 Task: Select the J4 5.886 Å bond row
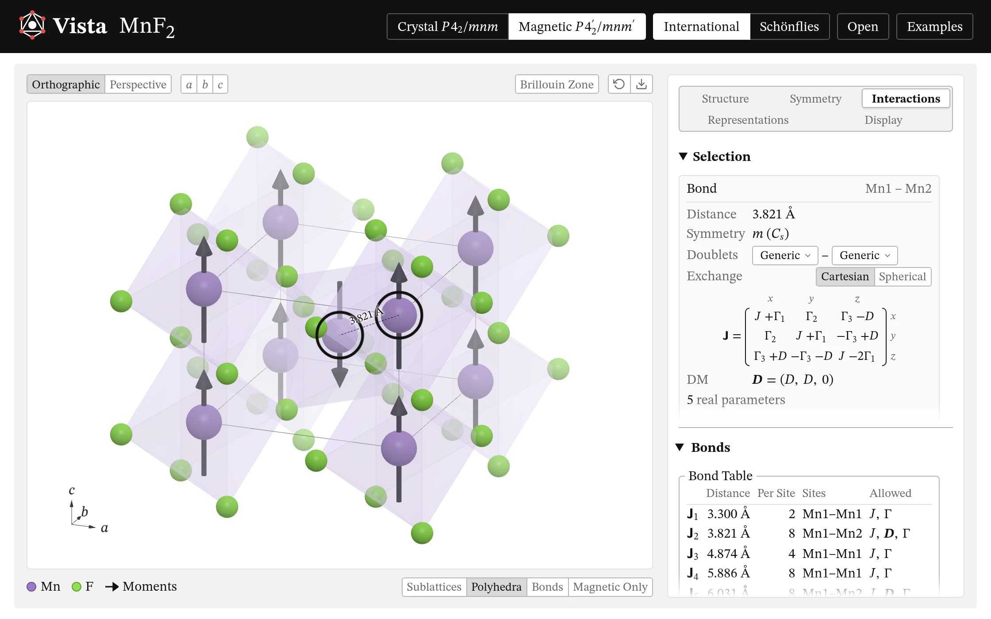(x=809, y=573)
